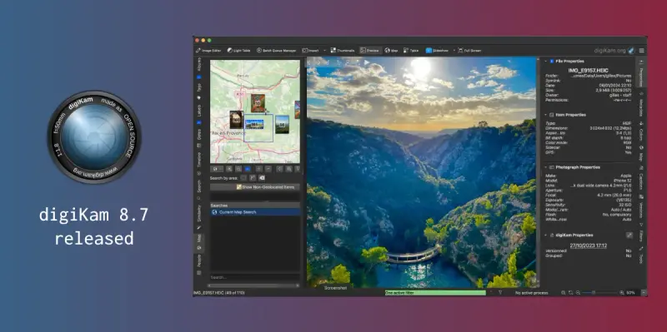Image resolution: width=667 pixels, height=332 pixels.
Task: Open the Image Editor
Action: [x=208, y=51]
